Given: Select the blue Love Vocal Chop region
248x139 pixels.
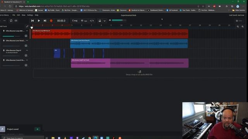Looking at the screenshot, I should click(129, 44).
